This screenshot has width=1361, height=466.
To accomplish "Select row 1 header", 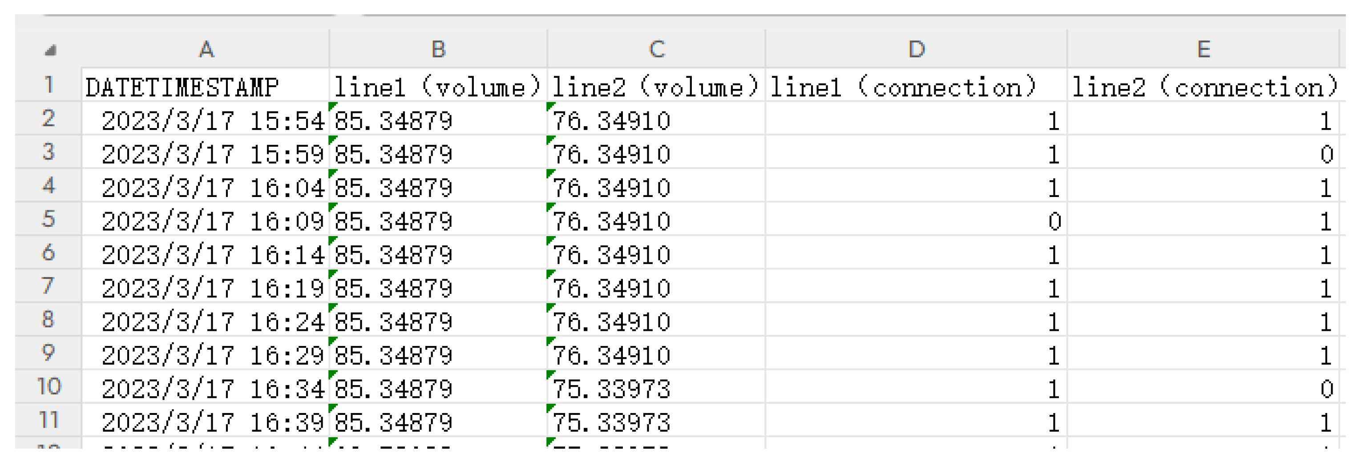I will (48, 85).
